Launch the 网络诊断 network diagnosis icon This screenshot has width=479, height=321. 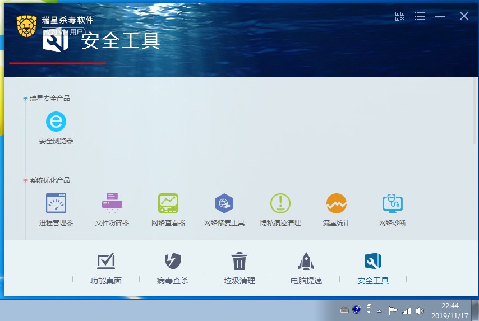393,203
